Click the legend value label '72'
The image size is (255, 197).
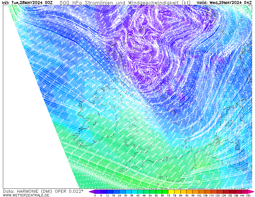pyautogui.click(x=168, y=195)
